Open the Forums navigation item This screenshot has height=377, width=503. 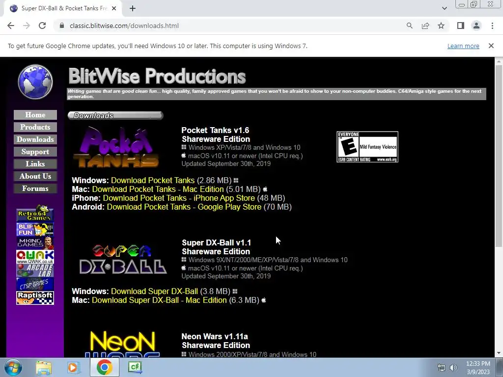pos(35,188)
